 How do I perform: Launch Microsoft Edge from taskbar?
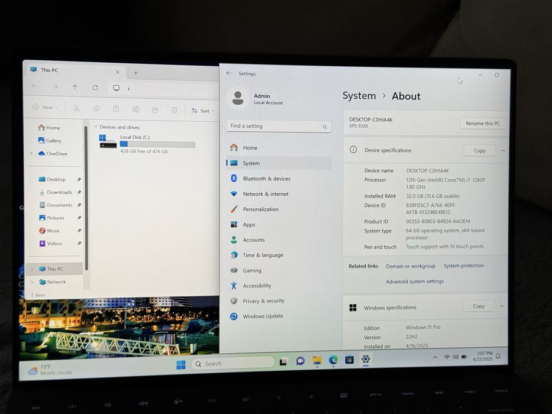click(x=333, y=360)
